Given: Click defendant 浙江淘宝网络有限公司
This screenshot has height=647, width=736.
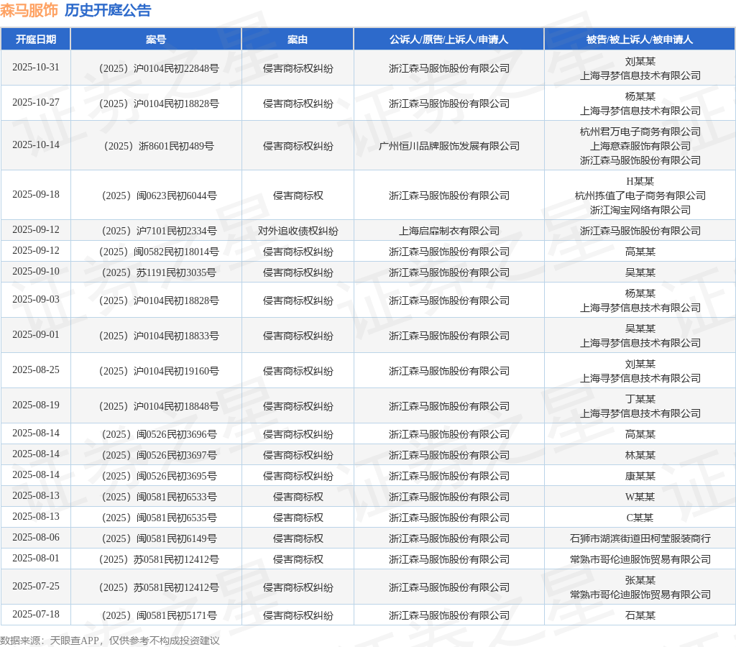Looking at the screenshot, I should (640, 210).
